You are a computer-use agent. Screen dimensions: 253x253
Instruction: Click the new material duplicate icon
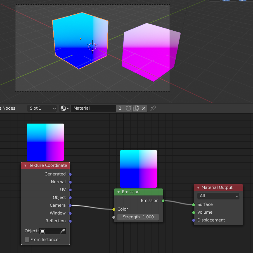point(136,108)
